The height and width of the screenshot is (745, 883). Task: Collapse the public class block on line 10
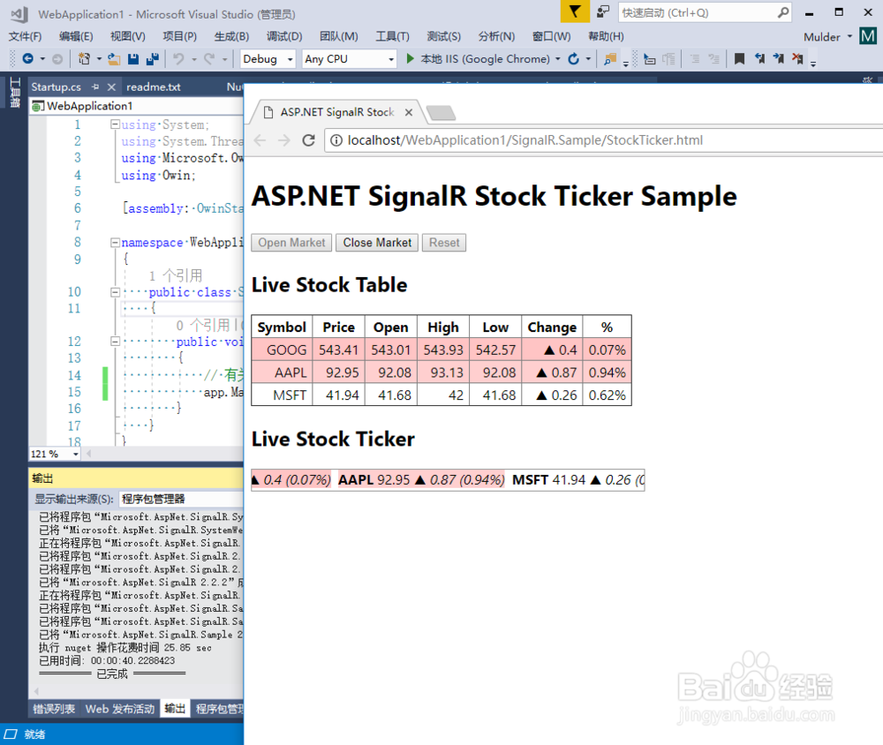point(115,292)
